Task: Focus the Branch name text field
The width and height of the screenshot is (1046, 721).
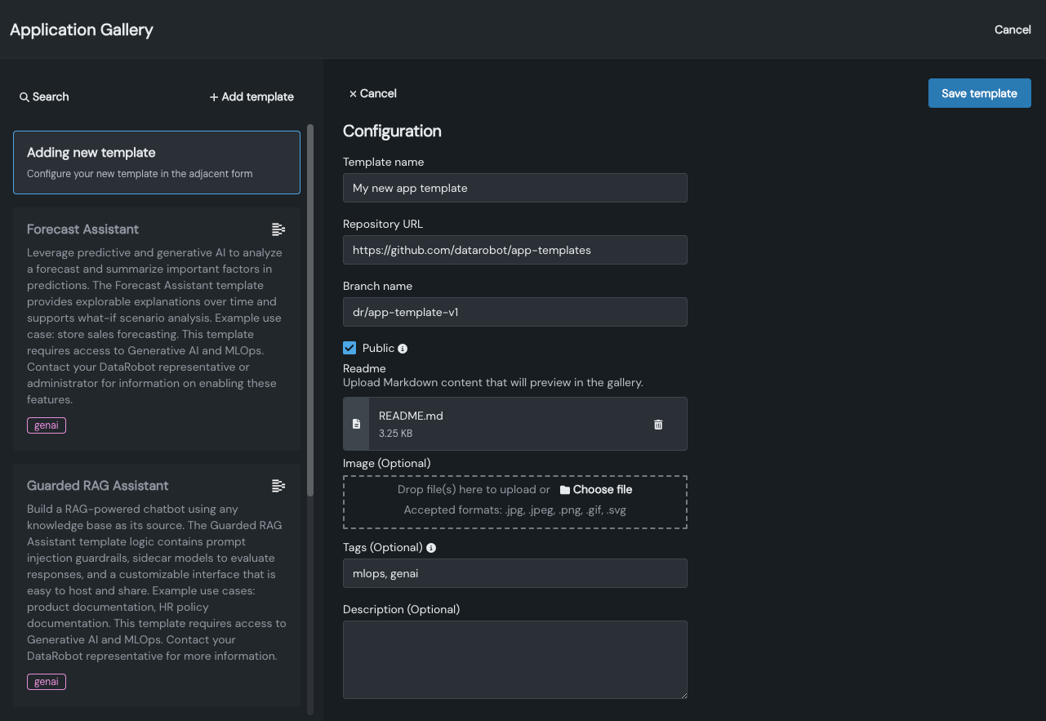Action: pos(514,312)
